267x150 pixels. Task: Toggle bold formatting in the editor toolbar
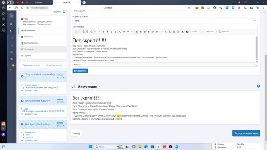tap(103, 32)
